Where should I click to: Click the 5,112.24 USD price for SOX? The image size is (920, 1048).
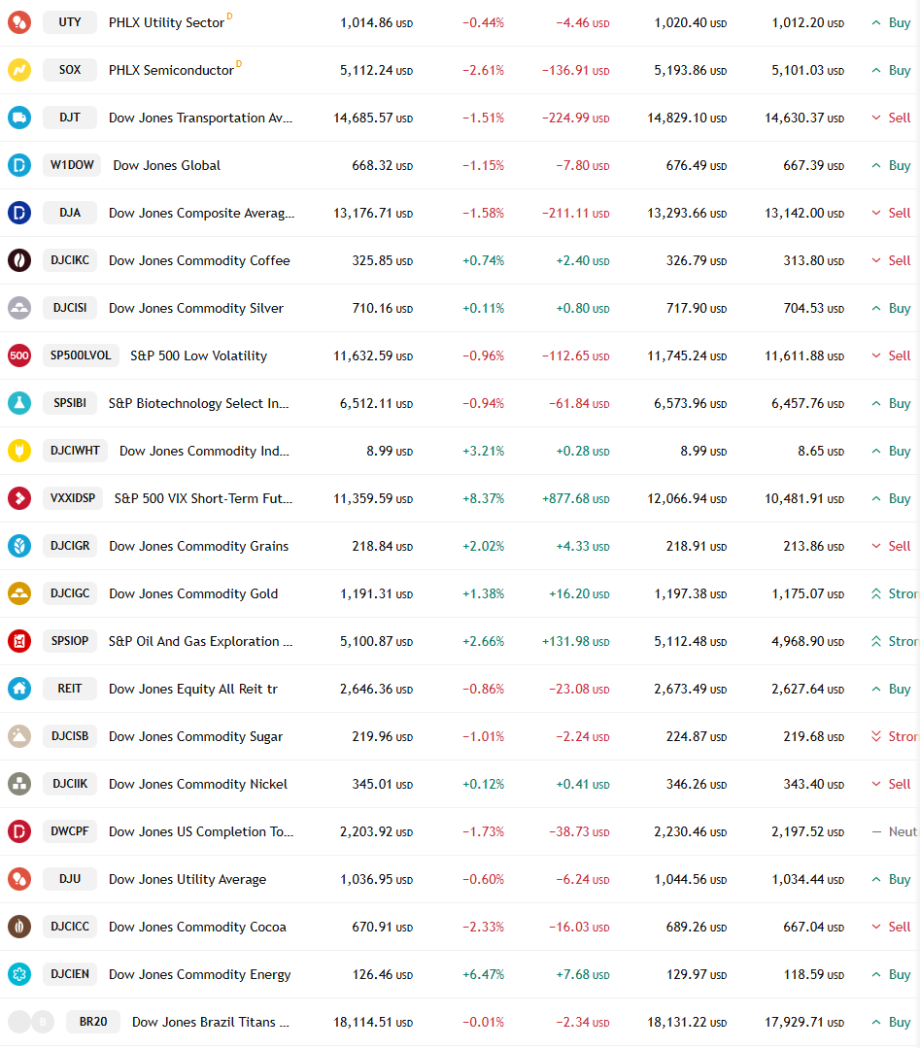pos(376,70)
